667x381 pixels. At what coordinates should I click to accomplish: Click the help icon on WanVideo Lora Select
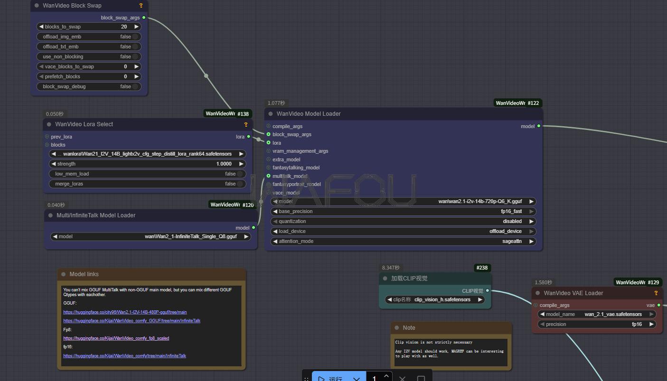click(x=246, y=124)
